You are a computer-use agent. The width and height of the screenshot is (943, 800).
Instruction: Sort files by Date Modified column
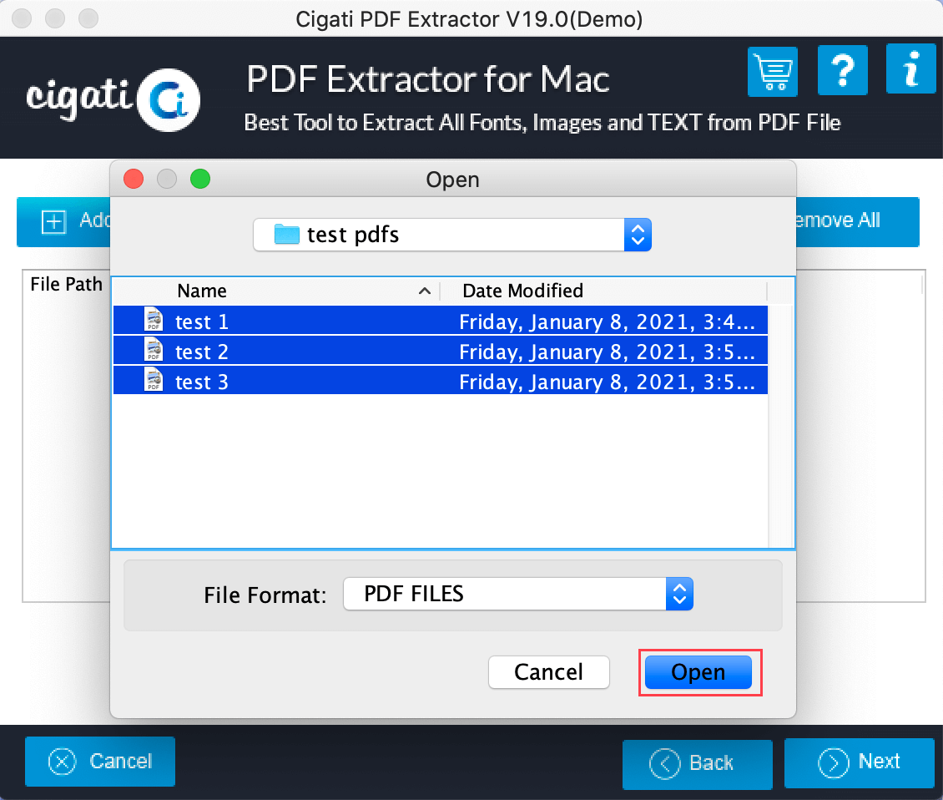tap(603, 291)
